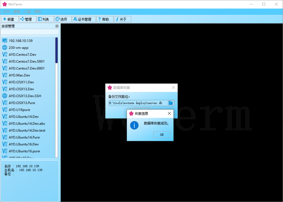Open 选项 (Options) with the palette icon
This screenshot has height=202, width=283.
point(57,19)
